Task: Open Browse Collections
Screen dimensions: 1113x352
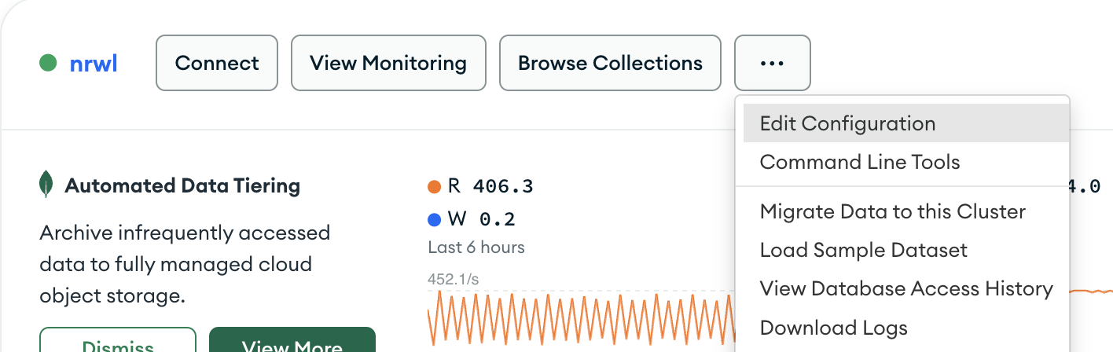Action: [x=610, y=63]
